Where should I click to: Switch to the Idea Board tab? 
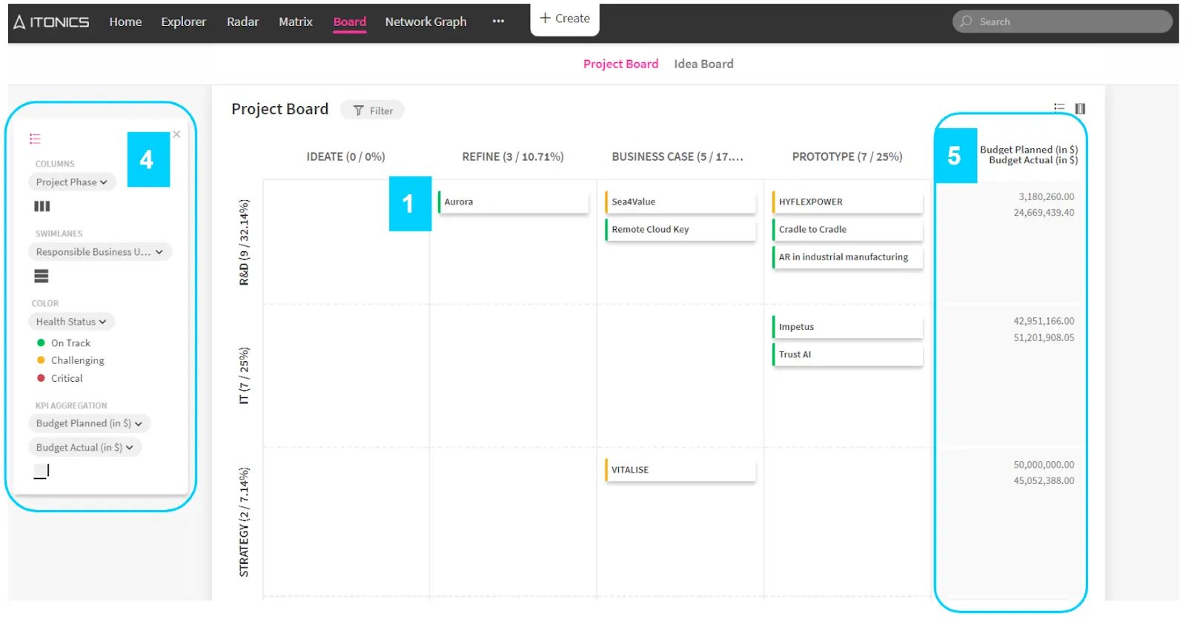click(x=703, y=64)
